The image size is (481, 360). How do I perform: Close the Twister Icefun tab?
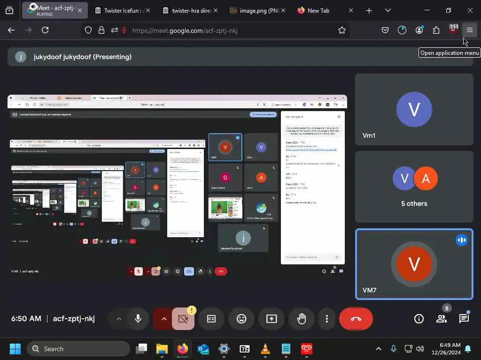(148, 10)
